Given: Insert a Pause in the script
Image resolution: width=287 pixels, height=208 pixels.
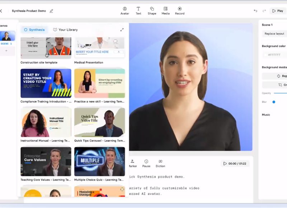Looking at the screenshot, I should [146, 164].
